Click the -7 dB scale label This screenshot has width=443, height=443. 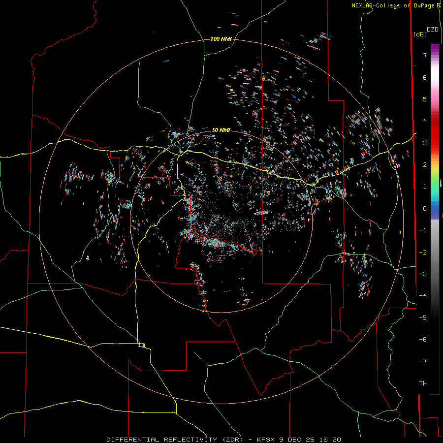point(423,361)
